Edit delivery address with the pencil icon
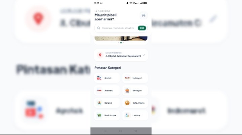Image resolution: width=242 pixels, height=135 pixels. (144, 55)
